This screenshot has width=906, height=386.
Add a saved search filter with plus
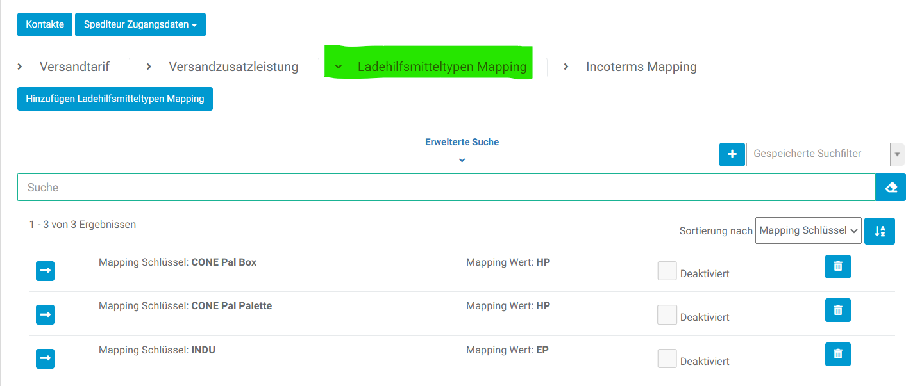click(732, 154)
